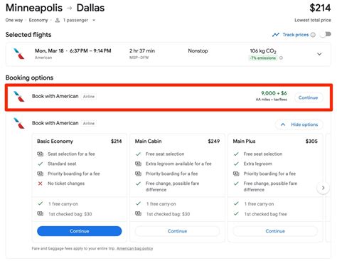Click Basic Economy seat selection fee icon

(x=41, y=154)
